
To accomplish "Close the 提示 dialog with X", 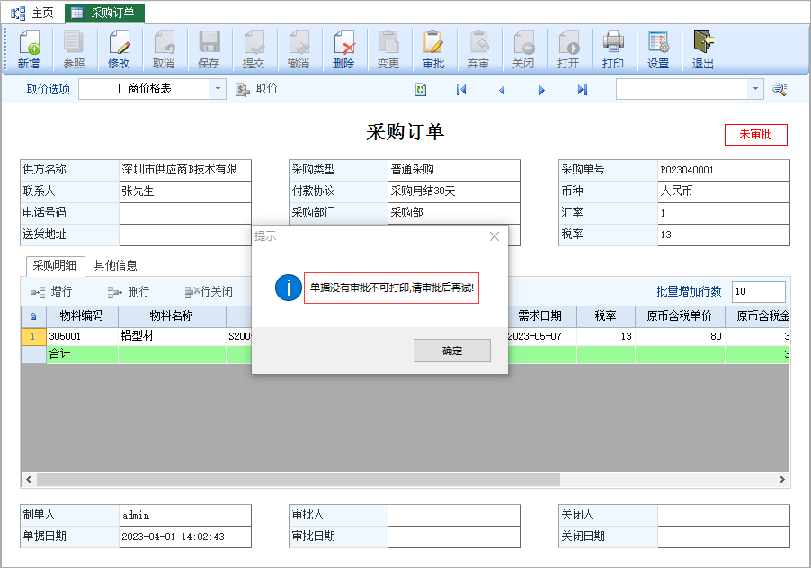I will (x=495, y=236).
